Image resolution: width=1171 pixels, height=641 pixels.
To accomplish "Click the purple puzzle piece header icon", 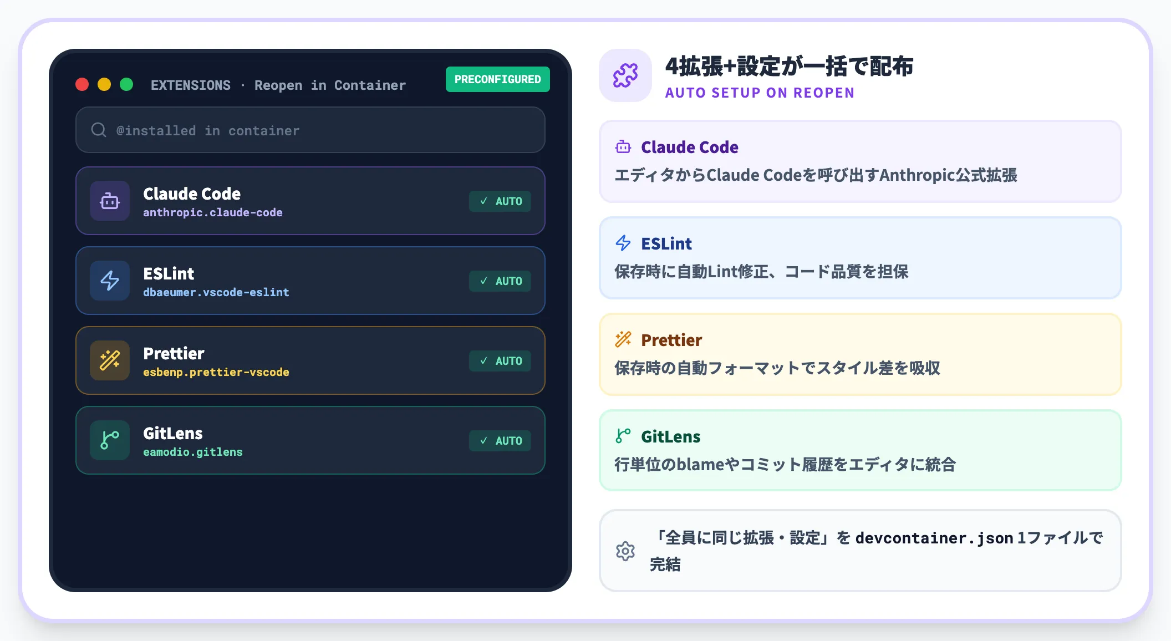I will pyautogui.click(x=625, y=75).
